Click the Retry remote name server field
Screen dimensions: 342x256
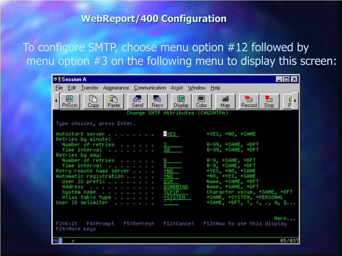(x=171, y=171)
